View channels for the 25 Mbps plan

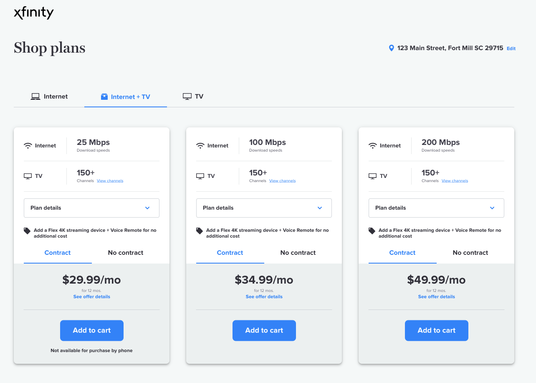pyautogui.click(x=110, y=181)
